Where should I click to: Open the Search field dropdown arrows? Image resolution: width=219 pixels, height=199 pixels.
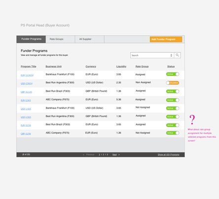pyautogui.click(x=171, y=55)
